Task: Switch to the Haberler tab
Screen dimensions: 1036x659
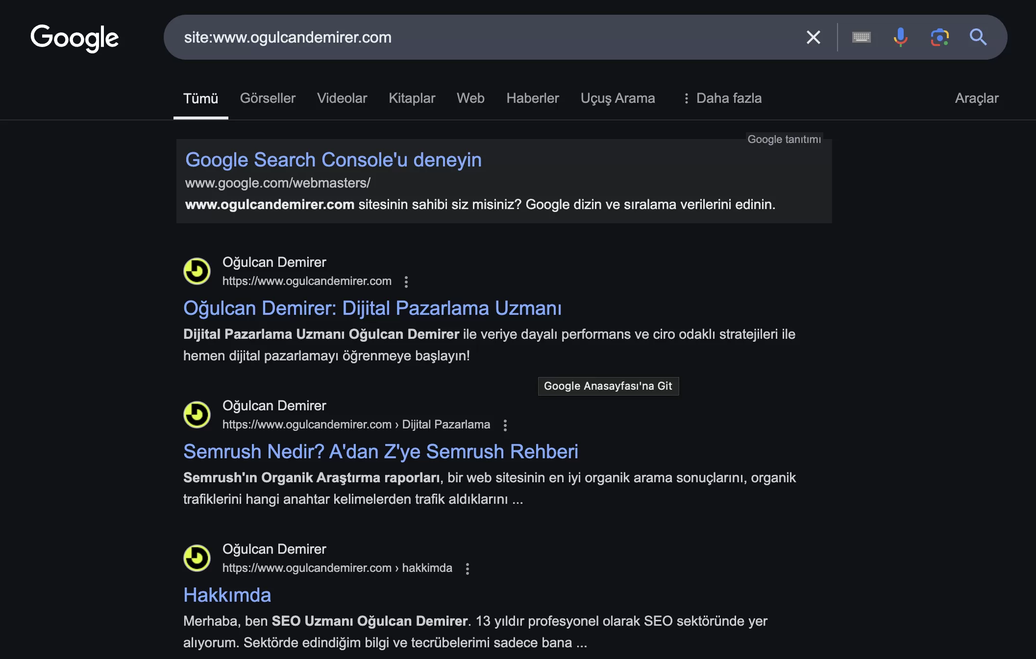Action: pos(533,98)
